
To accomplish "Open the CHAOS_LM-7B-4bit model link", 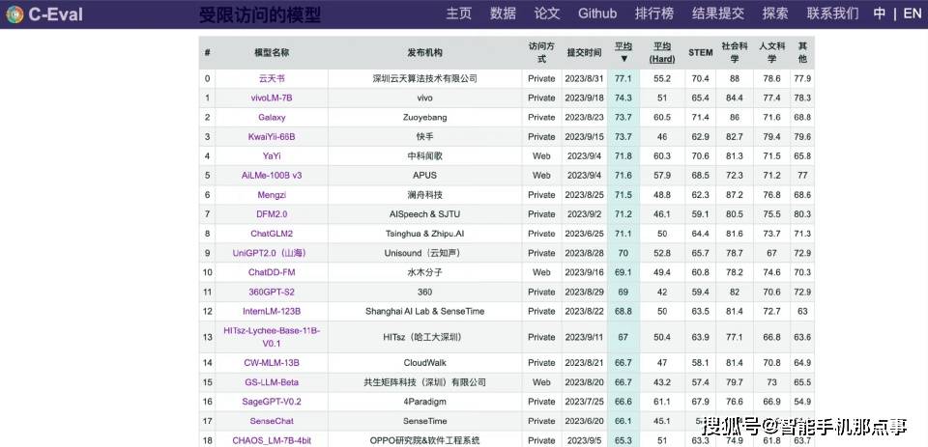I will 272,440.
